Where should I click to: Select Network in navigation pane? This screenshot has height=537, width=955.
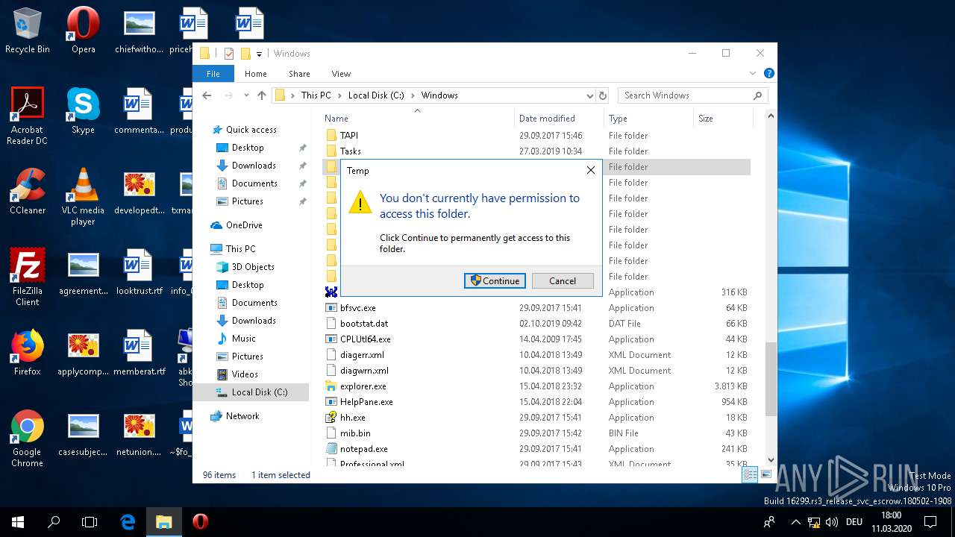tap(242, 416)
